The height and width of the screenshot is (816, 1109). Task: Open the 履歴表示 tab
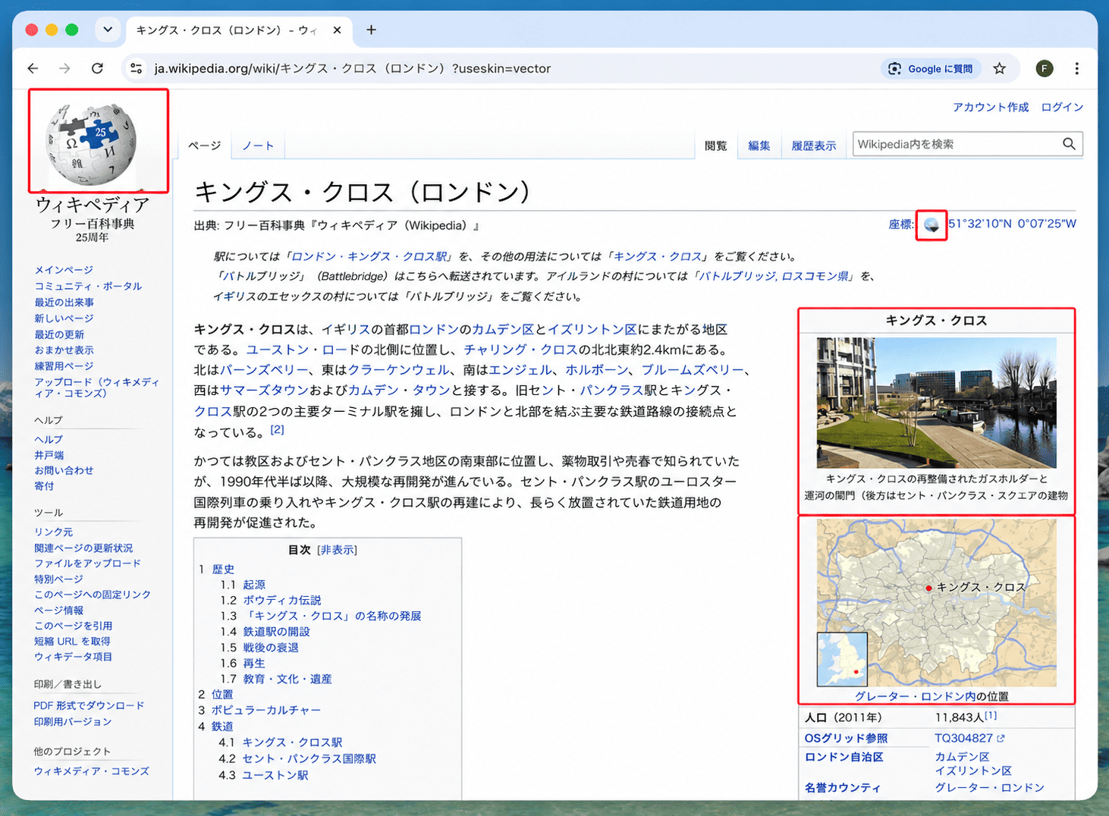(x=814, y=146)
